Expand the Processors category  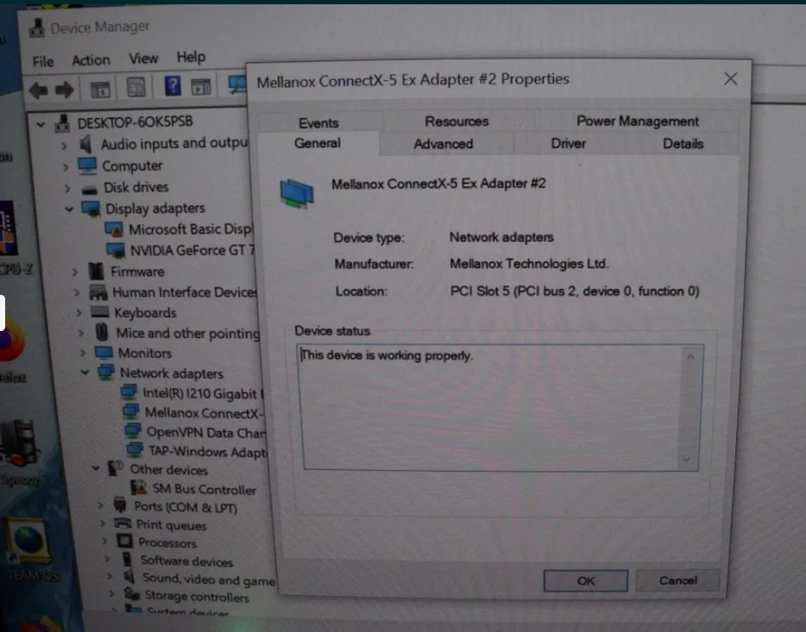coord(105,543)
